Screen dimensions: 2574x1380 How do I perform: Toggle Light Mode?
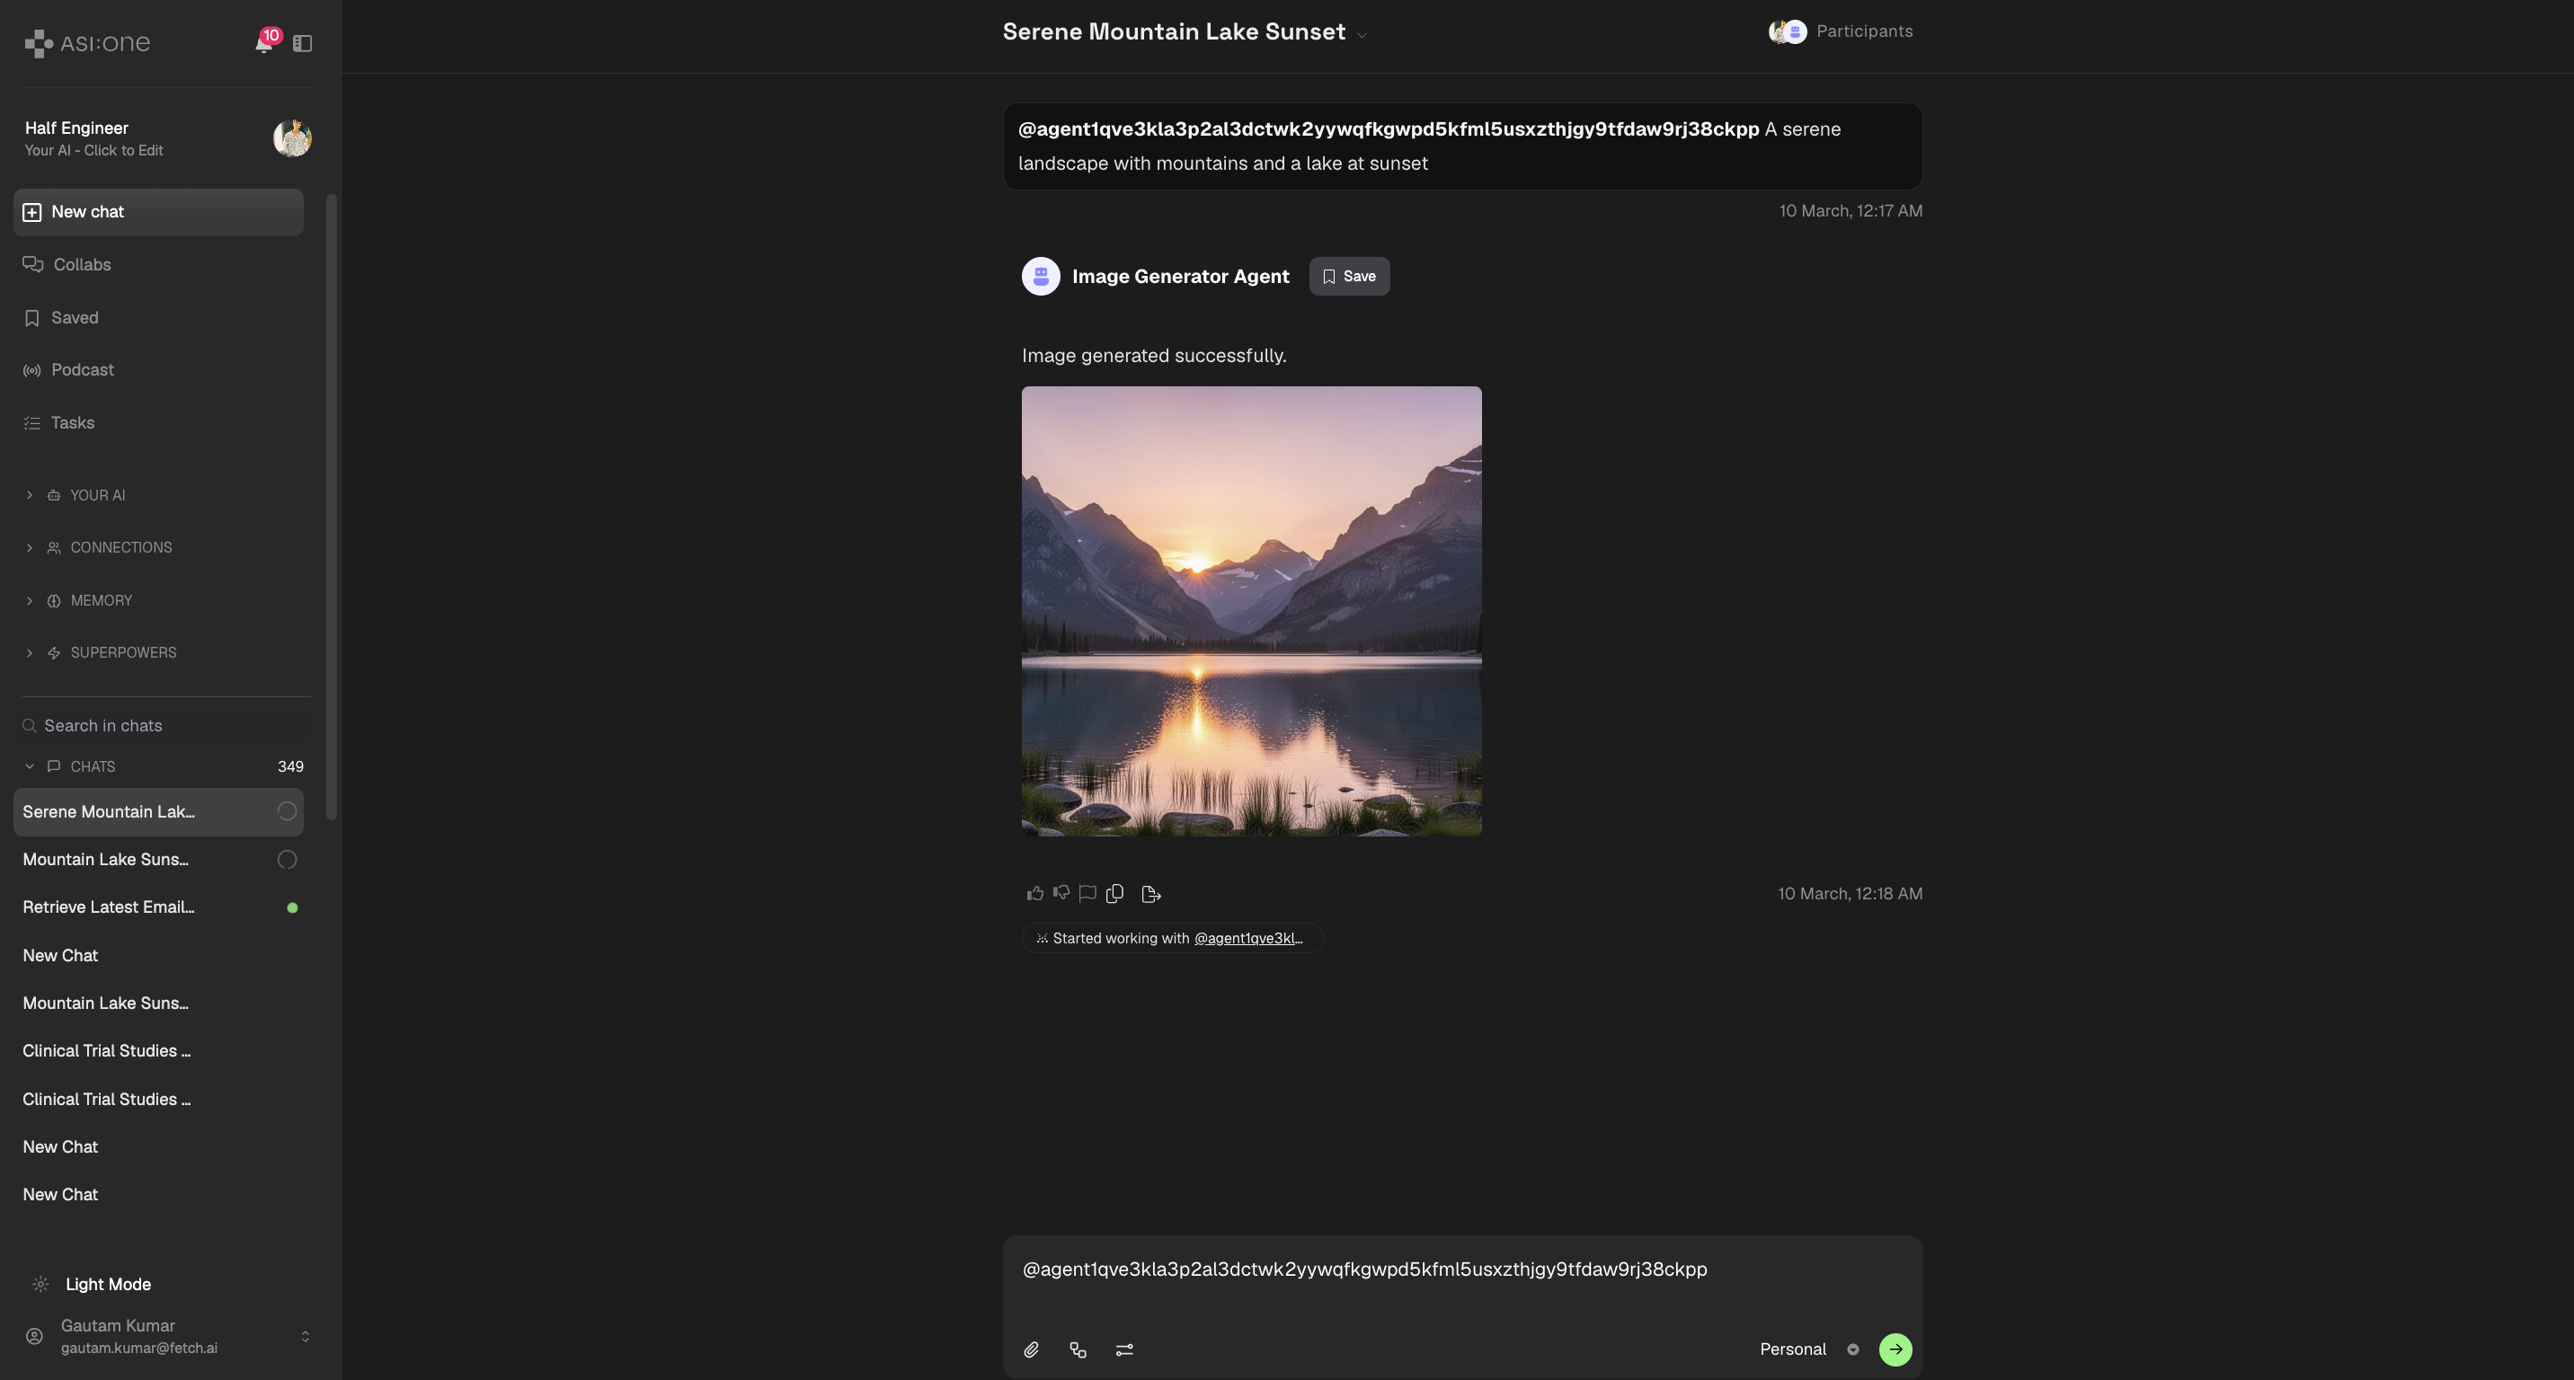(x=108, y=1284)
